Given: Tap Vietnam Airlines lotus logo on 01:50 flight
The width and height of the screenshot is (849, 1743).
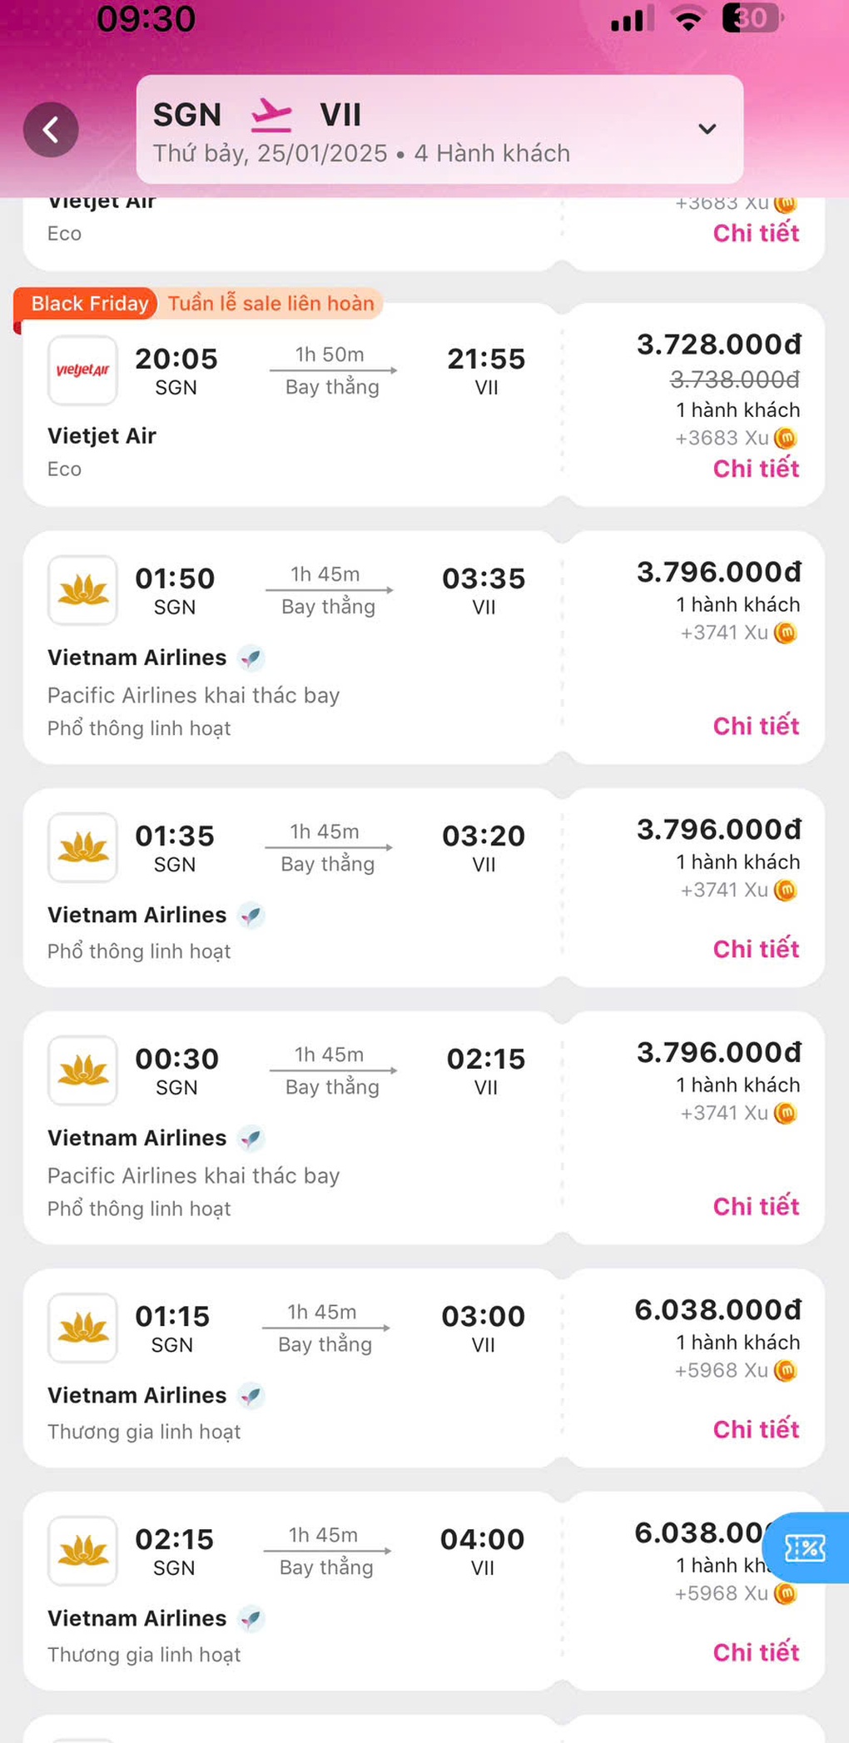Looking at the screenshot, I should [82, 590].
